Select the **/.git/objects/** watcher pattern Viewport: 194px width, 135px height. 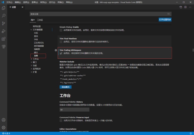(x=70, y=72)
